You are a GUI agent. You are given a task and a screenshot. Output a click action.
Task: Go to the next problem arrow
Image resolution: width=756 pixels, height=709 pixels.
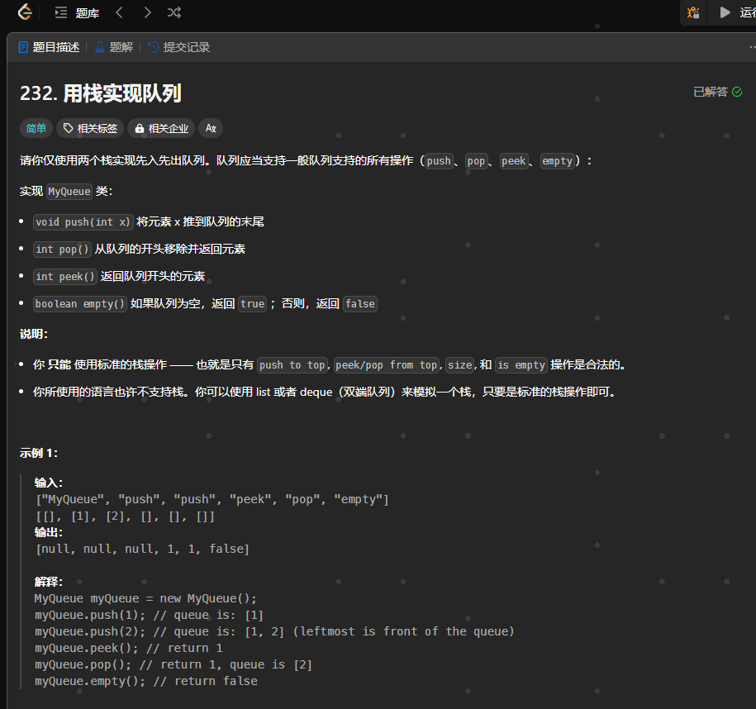click(x=148, y=12)
